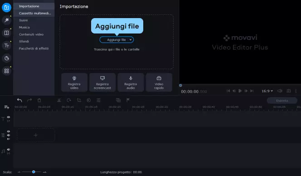Open the player more options menu
The height and width of the screenshot is (176, 301).
296,91
